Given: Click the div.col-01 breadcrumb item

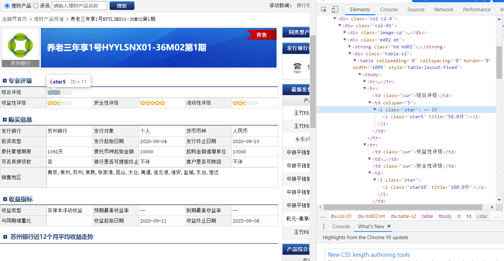Looking at the screenshot, I should click(x=341, y=216).
